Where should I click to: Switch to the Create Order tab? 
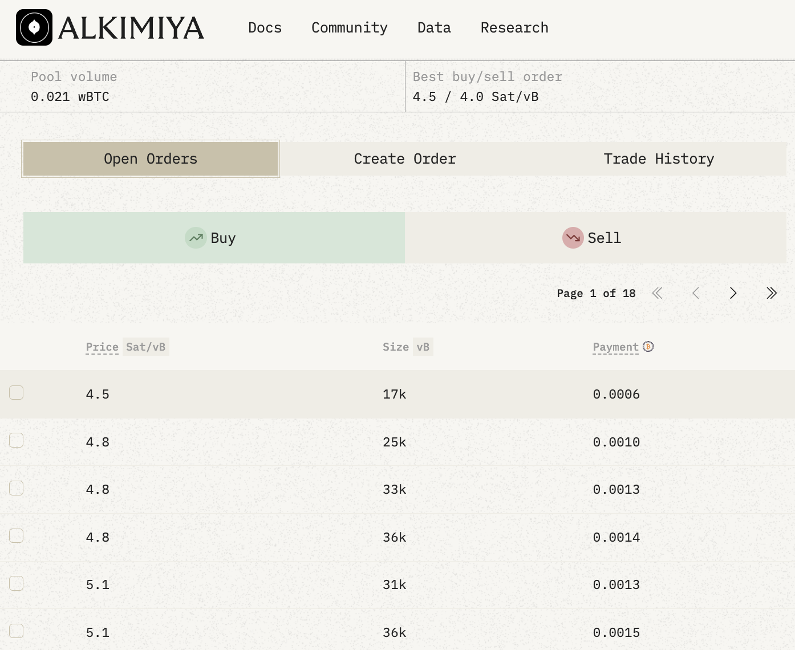[405, 159]
